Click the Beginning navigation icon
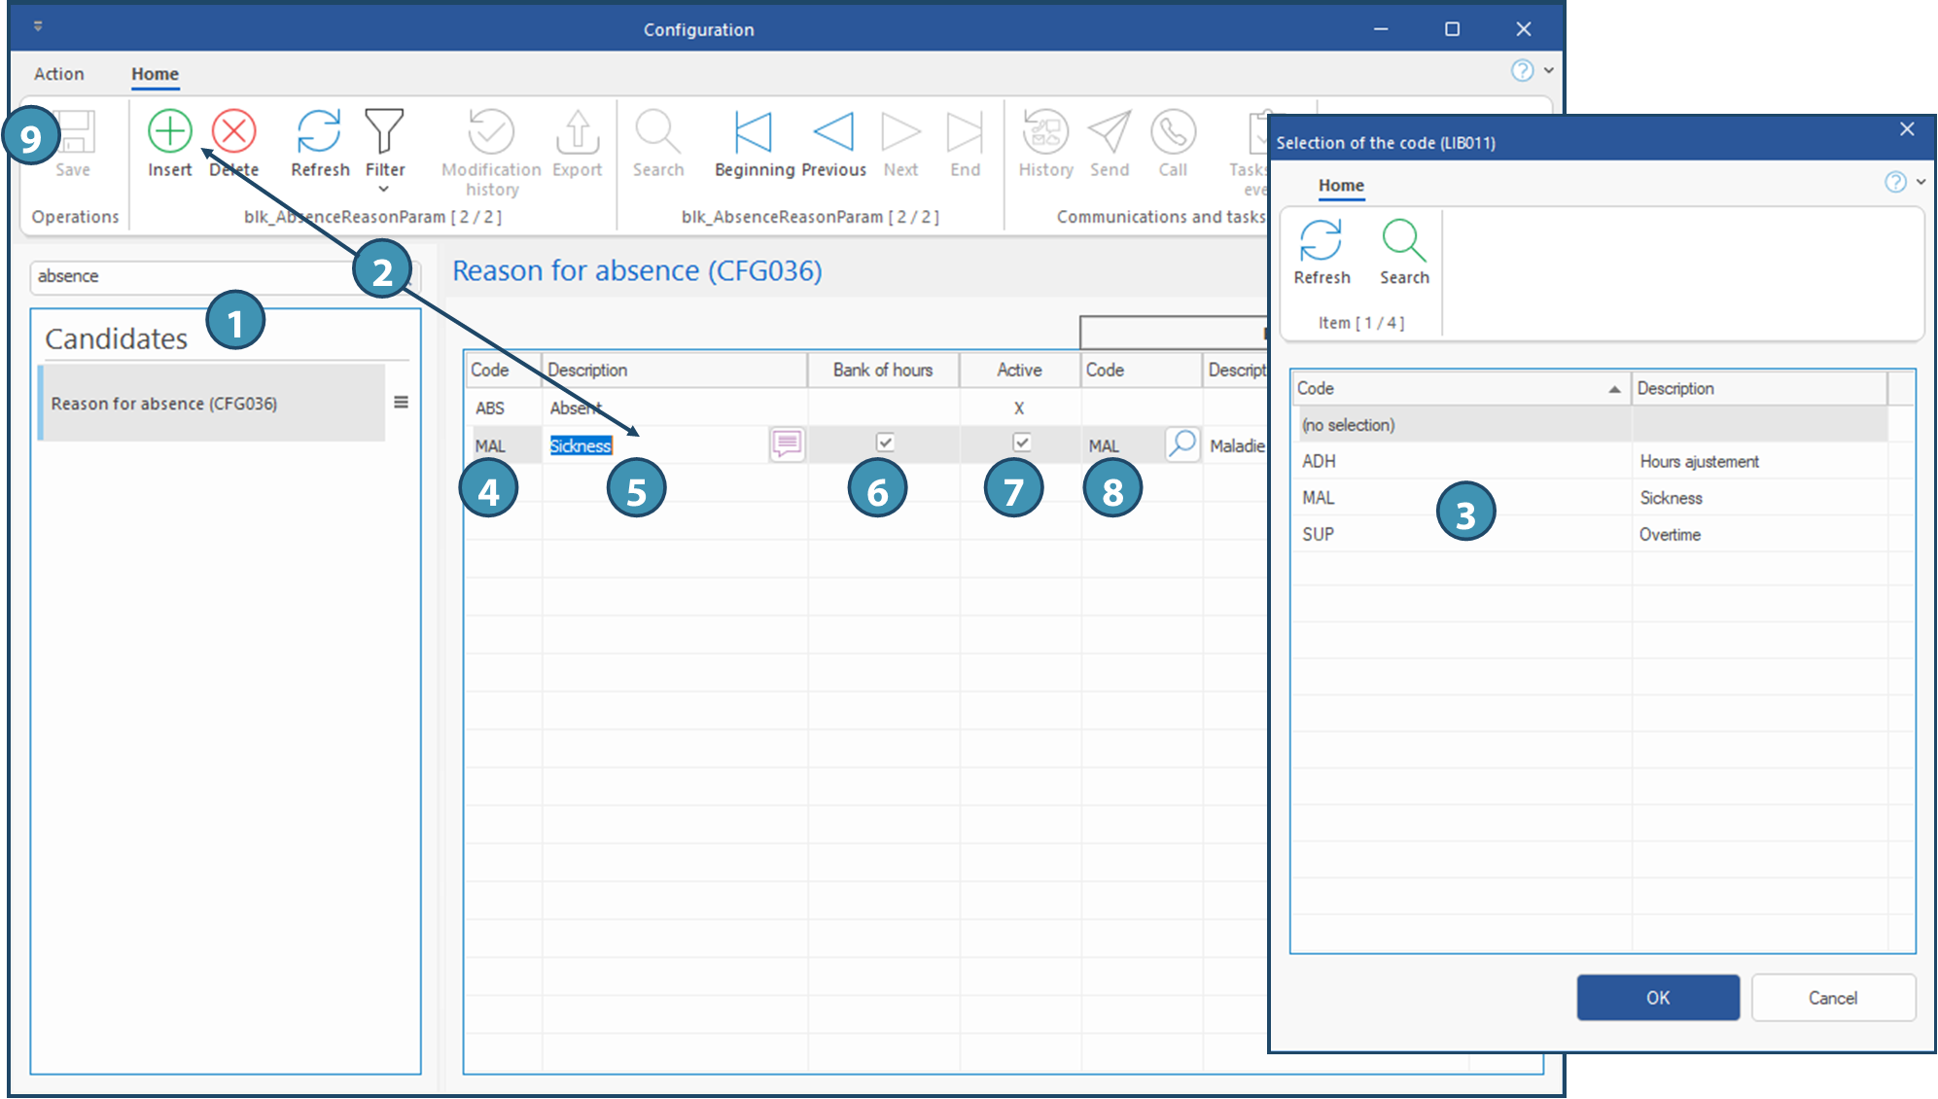The height and width of the screenshot is (1099, 1938). (x=754, y=132)
